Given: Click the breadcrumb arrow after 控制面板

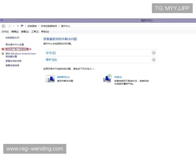Looking at the screenshot, I should pyautogui.click(x=39, y=26).
